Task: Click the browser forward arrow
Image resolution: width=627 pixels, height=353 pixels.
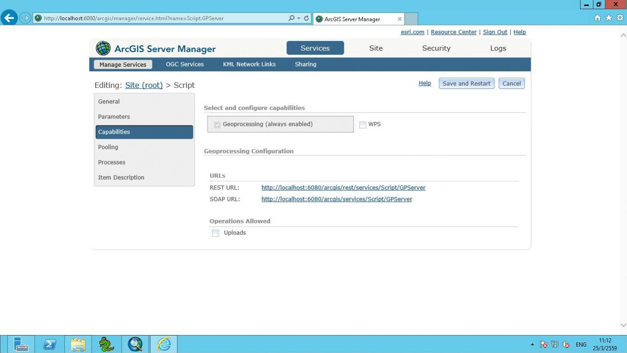Action: pos(25,18)
